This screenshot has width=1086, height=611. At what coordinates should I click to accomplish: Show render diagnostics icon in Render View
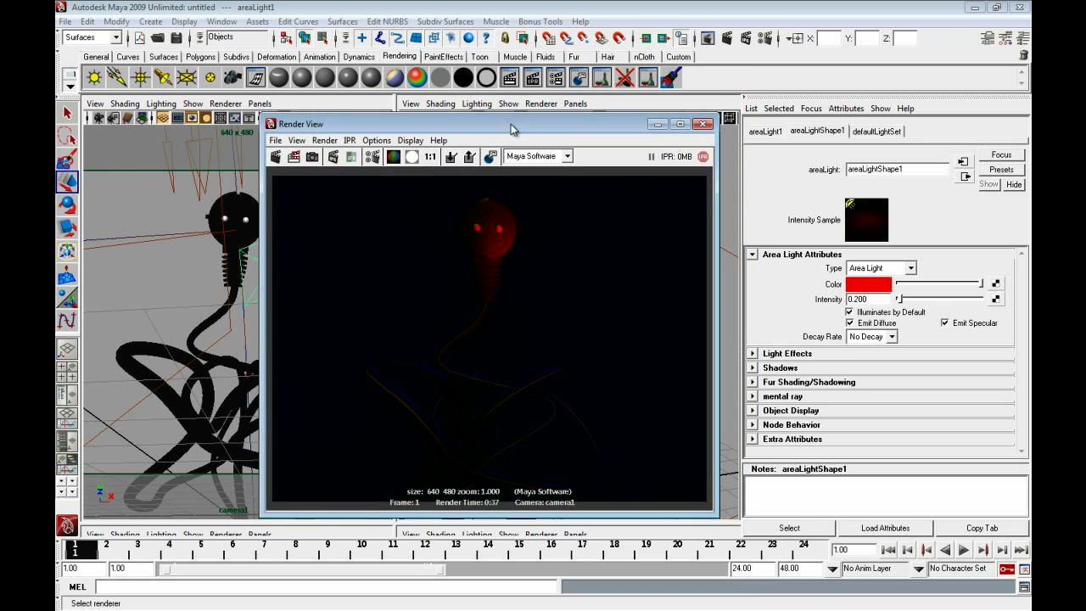pos(490,157)
